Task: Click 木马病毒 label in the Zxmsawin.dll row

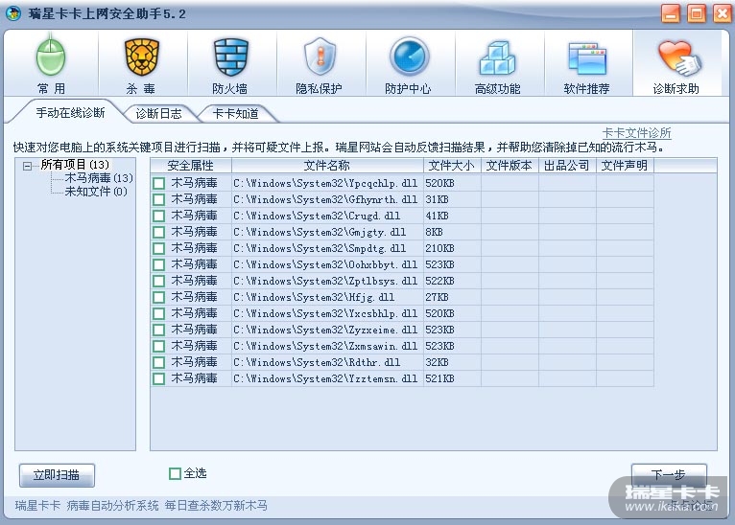Action: pyautogui.click(x=194, y=346)
